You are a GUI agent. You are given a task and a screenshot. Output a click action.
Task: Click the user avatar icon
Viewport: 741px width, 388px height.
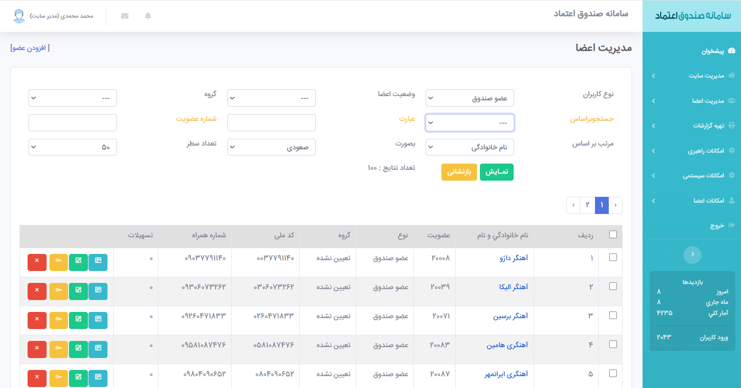pos(19,16)
